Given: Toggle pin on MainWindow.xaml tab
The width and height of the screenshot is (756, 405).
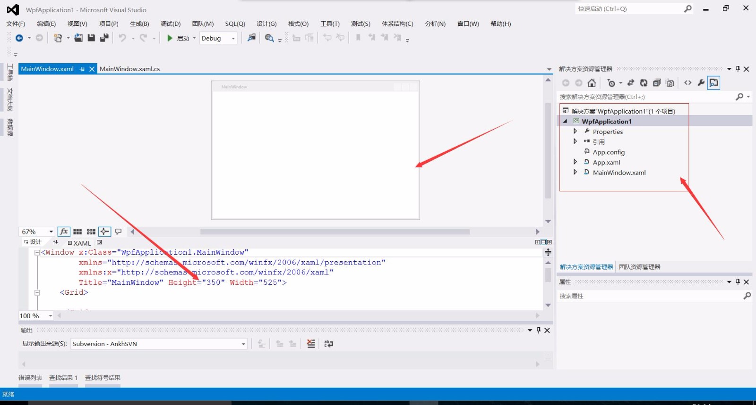Looking at the screenshot, I should 82,69.
